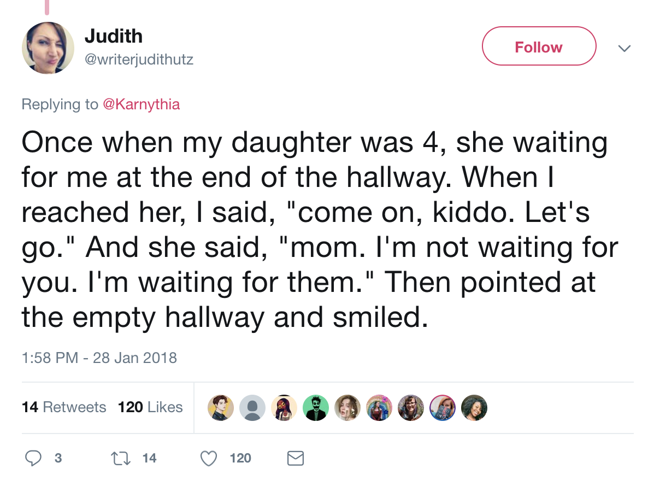
Task: View the 14 Retweets list
Action: coord(64,407)
